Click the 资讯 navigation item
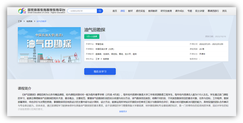Image resolution: width=243 pixels, height=123 pixels. 224,11
